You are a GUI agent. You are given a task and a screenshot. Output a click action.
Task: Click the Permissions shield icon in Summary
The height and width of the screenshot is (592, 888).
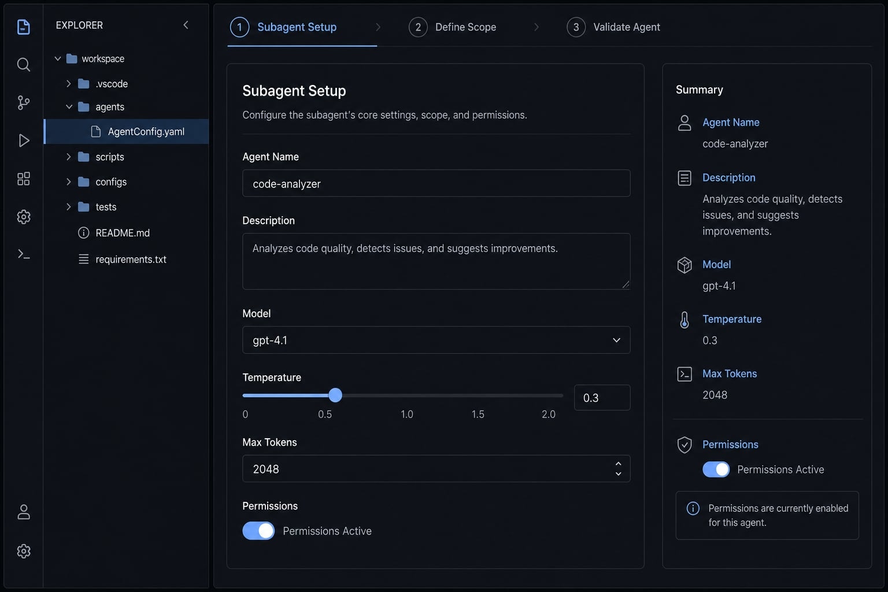(684, 445)
